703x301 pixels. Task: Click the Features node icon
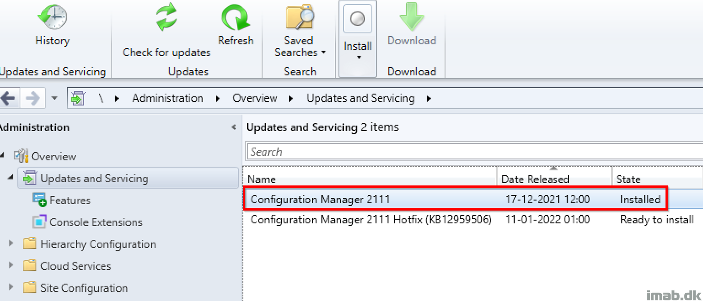point(39,200)
